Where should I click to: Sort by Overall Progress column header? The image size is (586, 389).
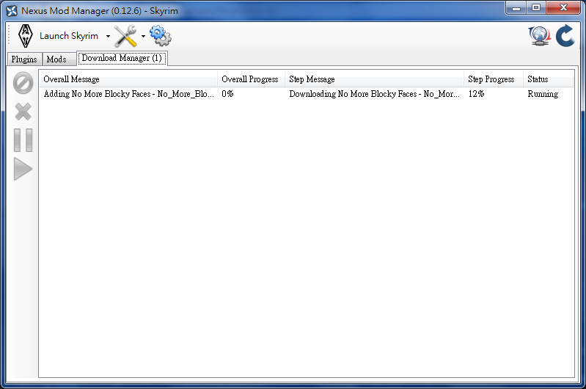[251, 79]
